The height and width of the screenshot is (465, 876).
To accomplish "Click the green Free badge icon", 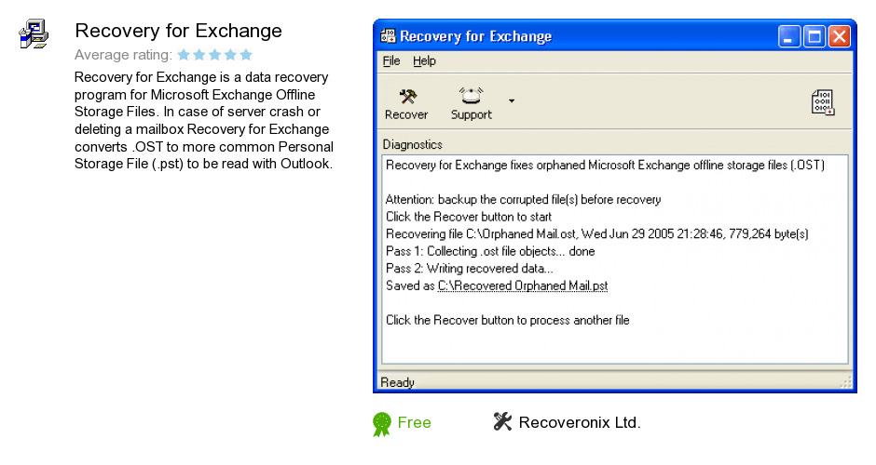I will [381, 424].
